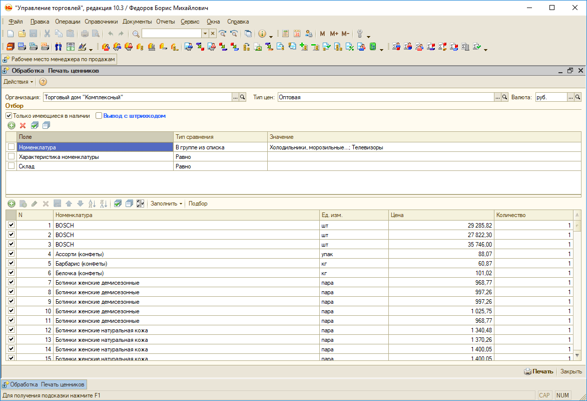Click the Печать button
Viewport: 587px width, 401px height.
[538, 371]
